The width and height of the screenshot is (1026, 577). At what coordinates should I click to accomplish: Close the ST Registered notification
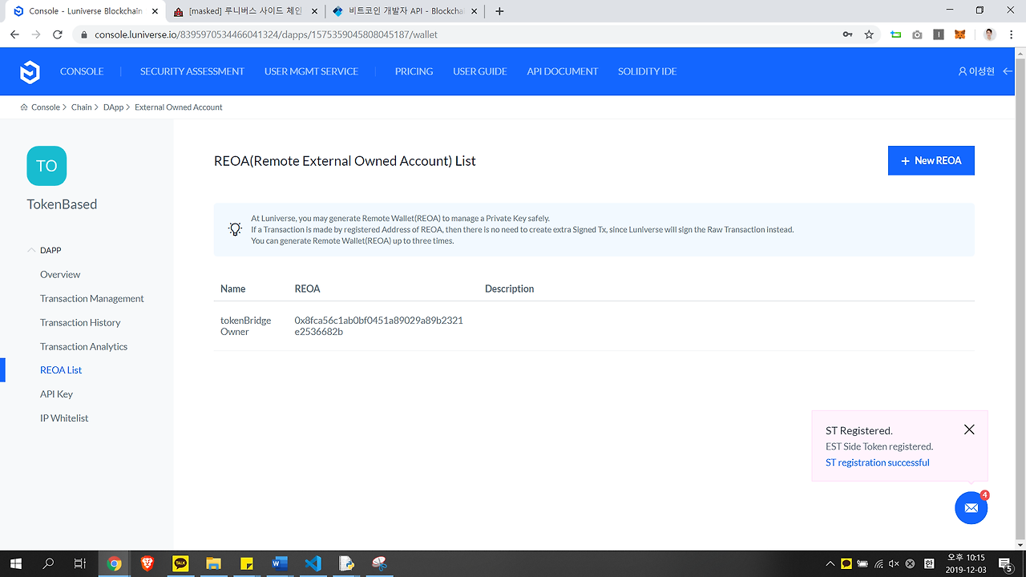pyautogui.click(x=969, y=430)
